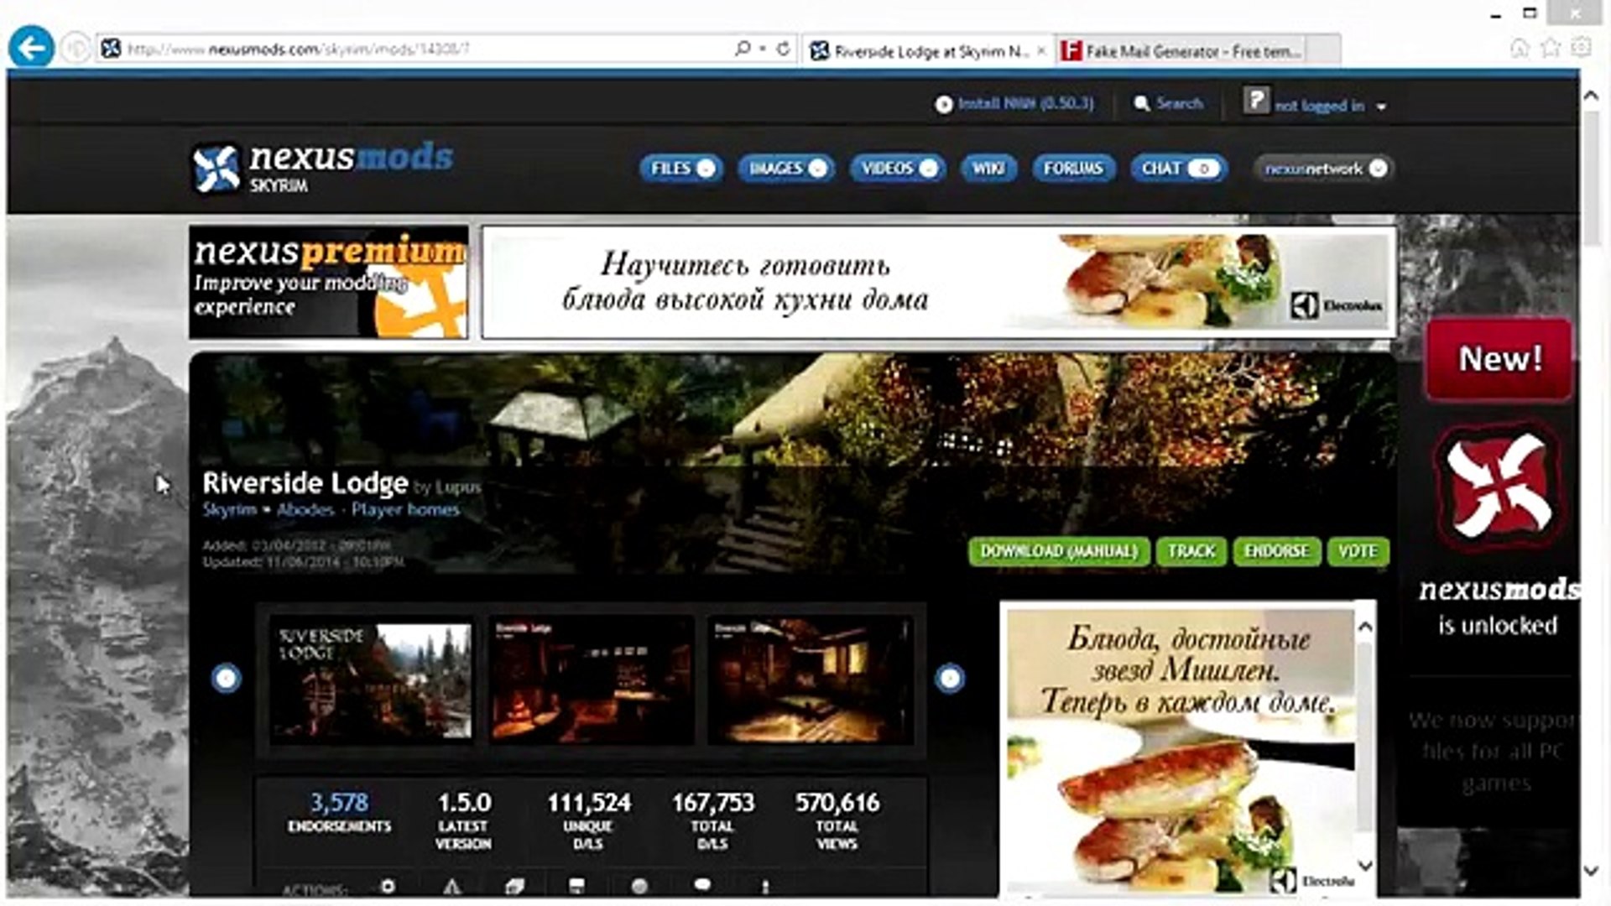Viewport: 1611px width, 906px height.
Task: Open the Abodes - Player homes category link
Action: (368, 509)
